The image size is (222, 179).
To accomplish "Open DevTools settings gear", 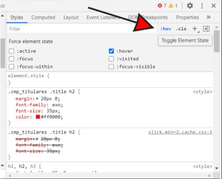I will click(190, 6).
